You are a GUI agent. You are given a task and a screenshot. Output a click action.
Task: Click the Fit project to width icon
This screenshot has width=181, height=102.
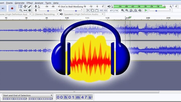pyautogui.click(x=135, y=10)
